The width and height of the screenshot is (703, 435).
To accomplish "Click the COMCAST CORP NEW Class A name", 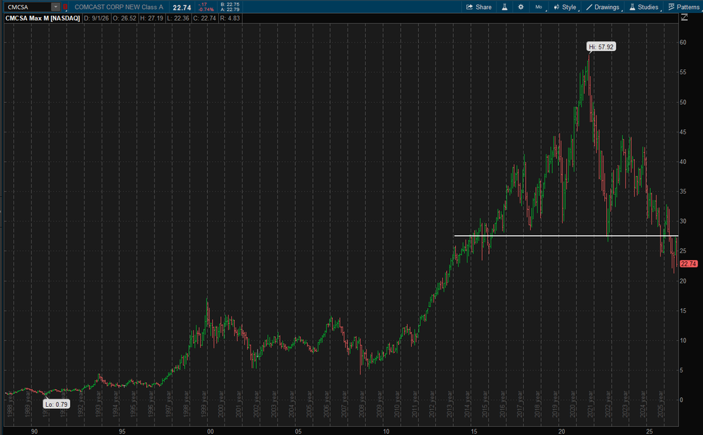I will click(x=119, y=7).
